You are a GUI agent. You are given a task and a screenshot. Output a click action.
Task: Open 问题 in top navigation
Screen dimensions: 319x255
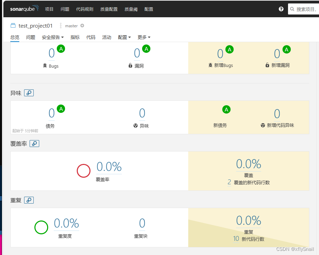(65, 9)
